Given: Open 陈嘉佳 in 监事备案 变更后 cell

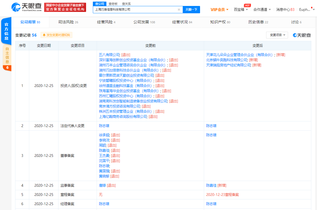Looking at the screenshot, I should 211,185.
